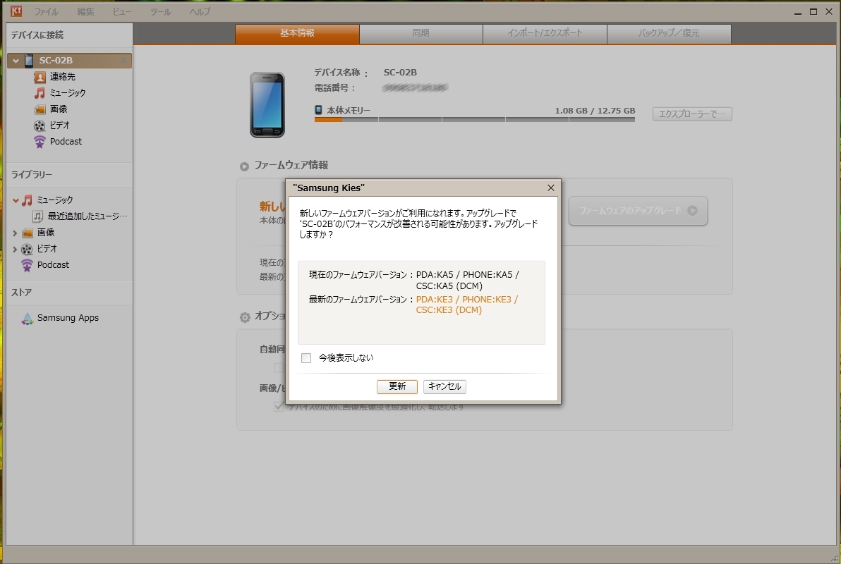Select Samsung Apps in ストア section
Screen dimensions: 841x564
point(68,318)
